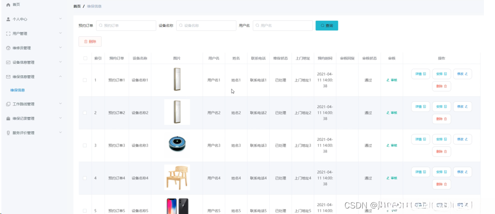Click the 查询 search button

click(x=327, y=26)
